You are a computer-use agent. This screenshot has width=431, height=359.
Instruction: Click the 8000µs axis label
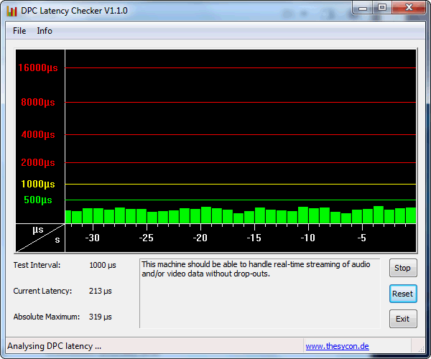pyautogui.click(x=38, y=102)
